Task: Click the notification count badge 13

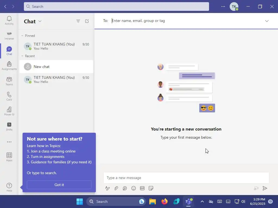Action: click(x=270, y=201)
